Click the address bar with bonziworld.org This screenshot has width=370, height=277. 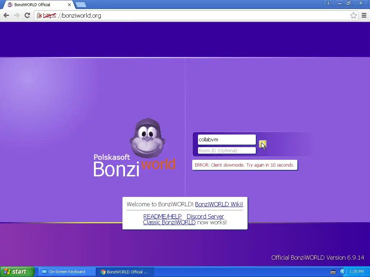tap(196, 16)
